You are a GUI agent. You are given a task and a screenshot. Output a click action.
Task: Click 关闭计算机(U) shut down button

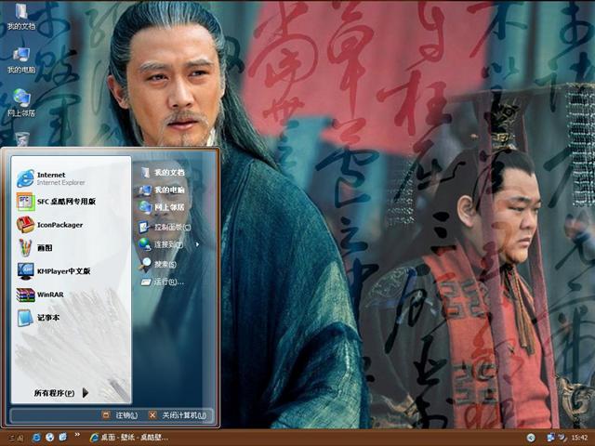click(178, 415)
